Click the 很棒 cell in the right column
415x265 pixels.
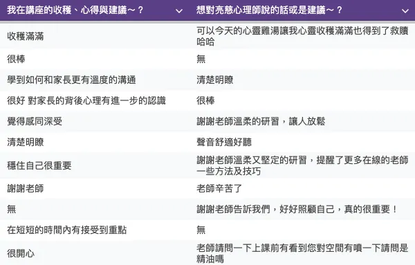[302, 100]
